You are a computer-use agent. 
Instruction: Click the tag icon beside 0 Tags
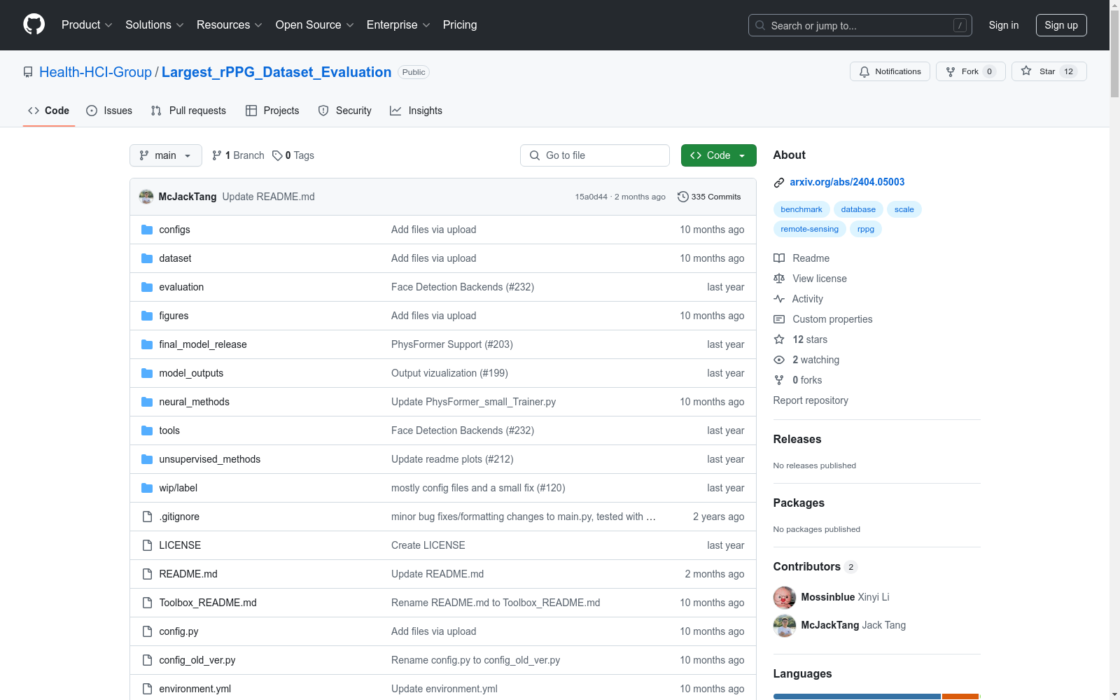pyautogui.click(x=277, y=155)
